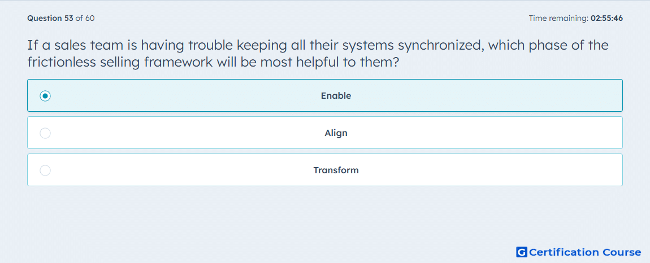Click the Enable answer label text

336,96
